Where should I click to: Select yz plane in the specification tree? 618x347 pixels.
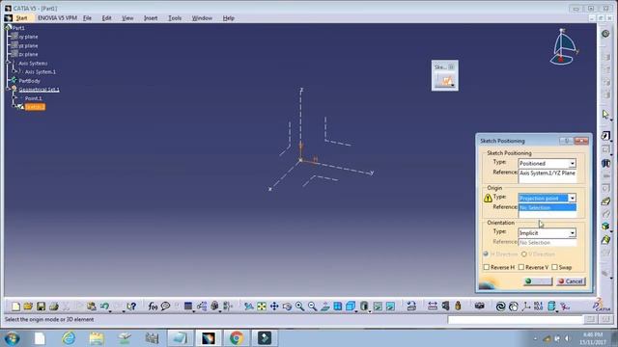pos(28,45)
